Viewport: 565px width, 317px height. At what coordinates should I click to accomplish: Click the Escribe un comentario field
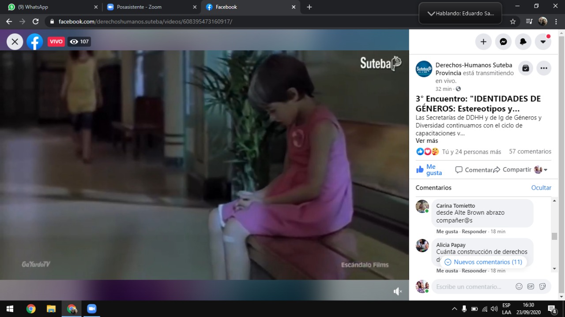(472, 287)
